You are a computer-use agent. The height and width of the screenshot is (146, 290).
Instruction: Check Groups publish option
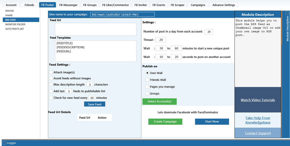[x=147, y=94]
